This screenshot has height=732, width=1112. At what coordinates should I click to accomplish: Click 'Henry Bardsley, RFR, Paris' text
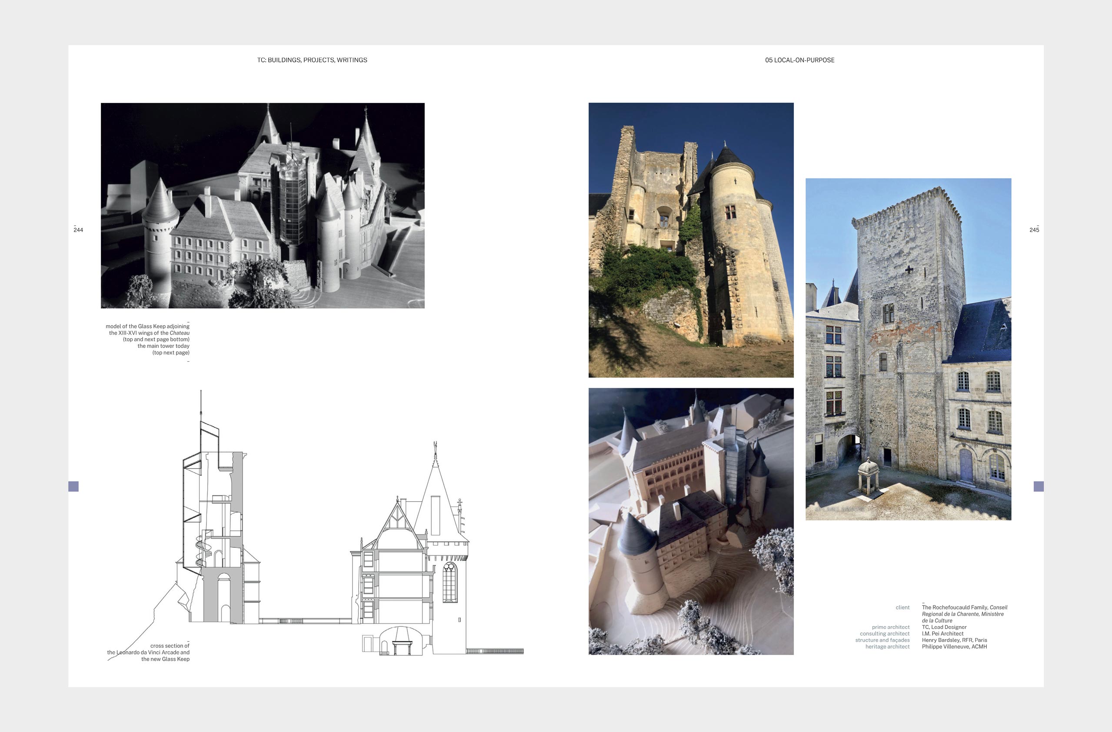[x=954, y=640]
